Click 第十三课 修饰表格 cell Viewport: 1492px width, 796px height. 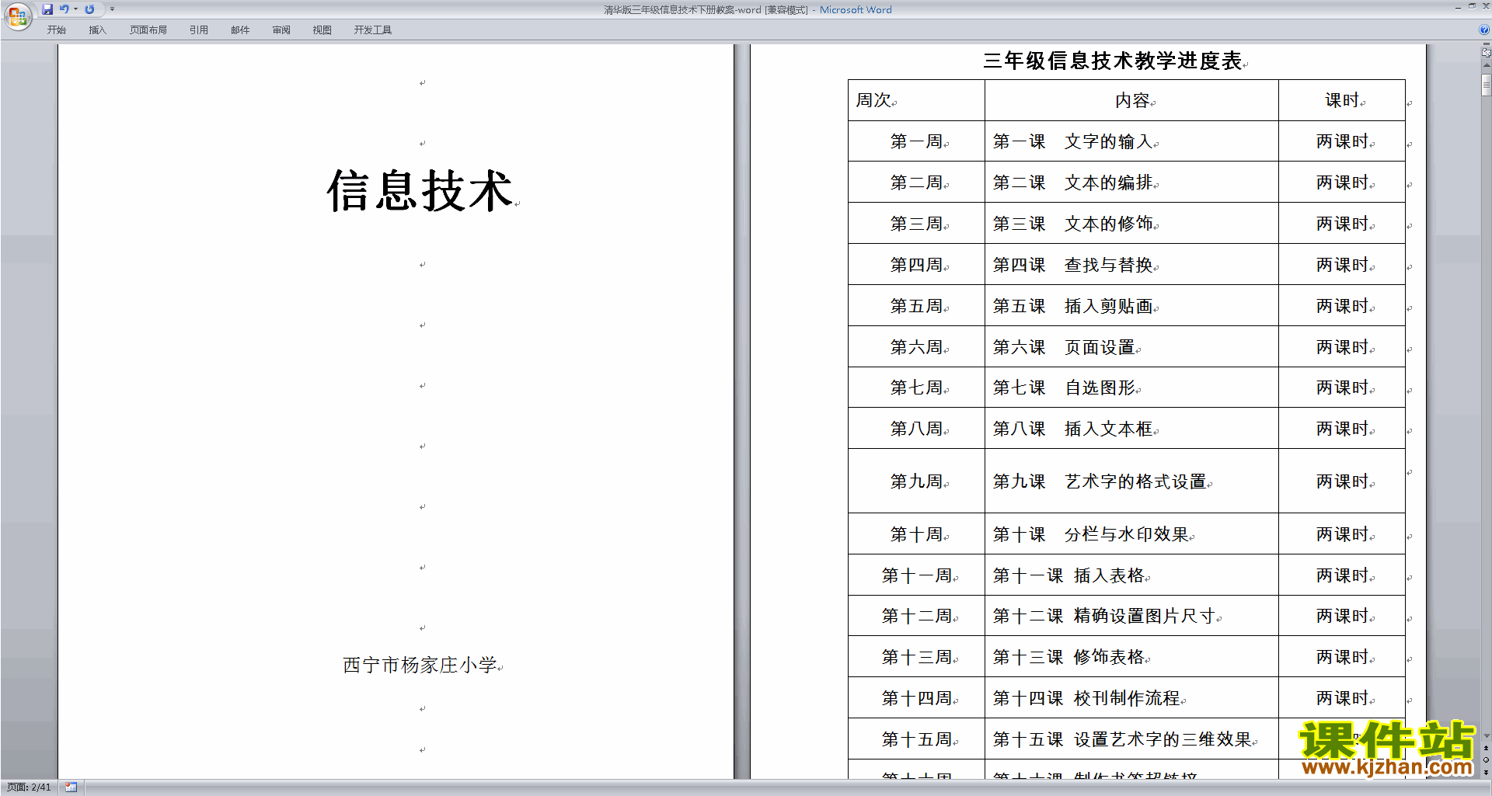click(1131, 657)
